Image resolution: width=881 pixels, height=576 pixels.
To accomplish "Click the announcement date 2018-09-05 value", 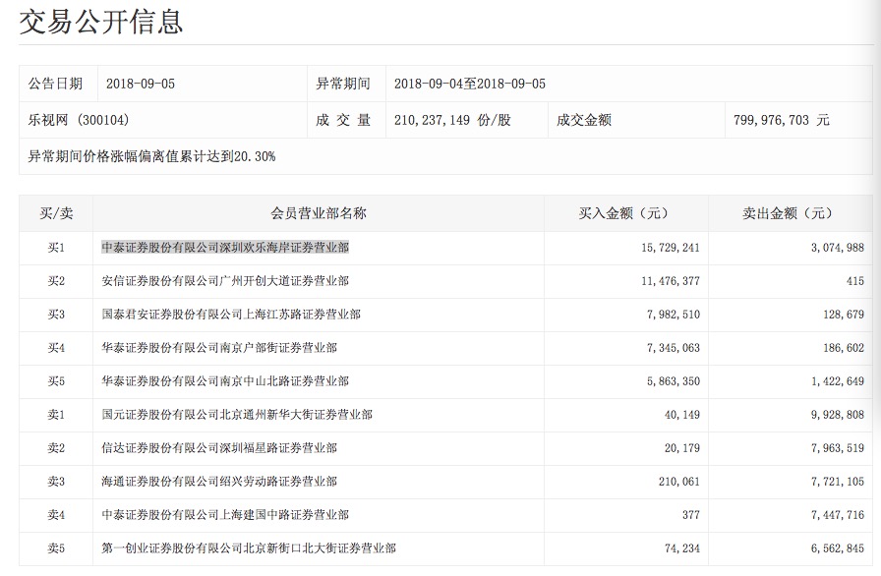I will [x=140, y=84].
